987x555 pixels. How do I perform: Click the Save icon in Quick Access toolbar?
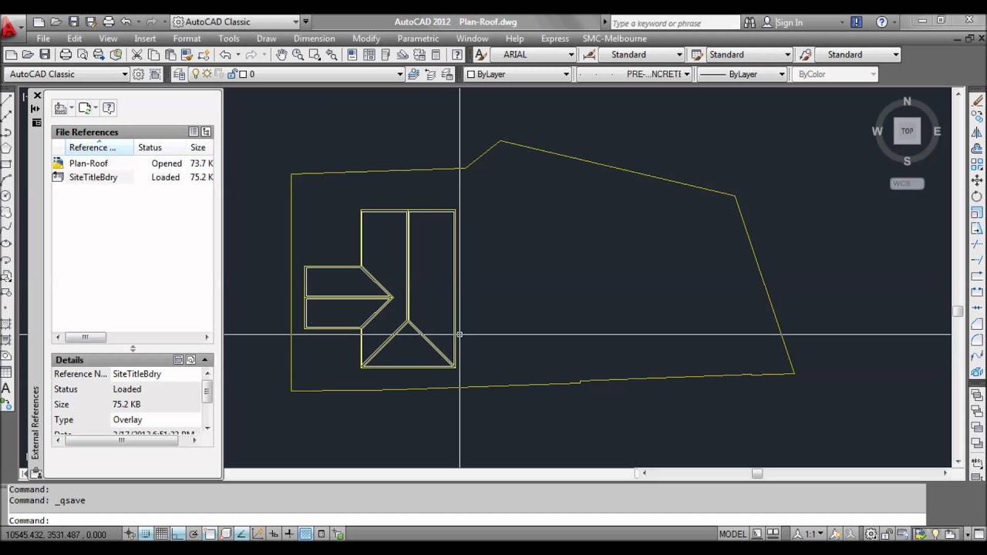(x=73, y=22)
